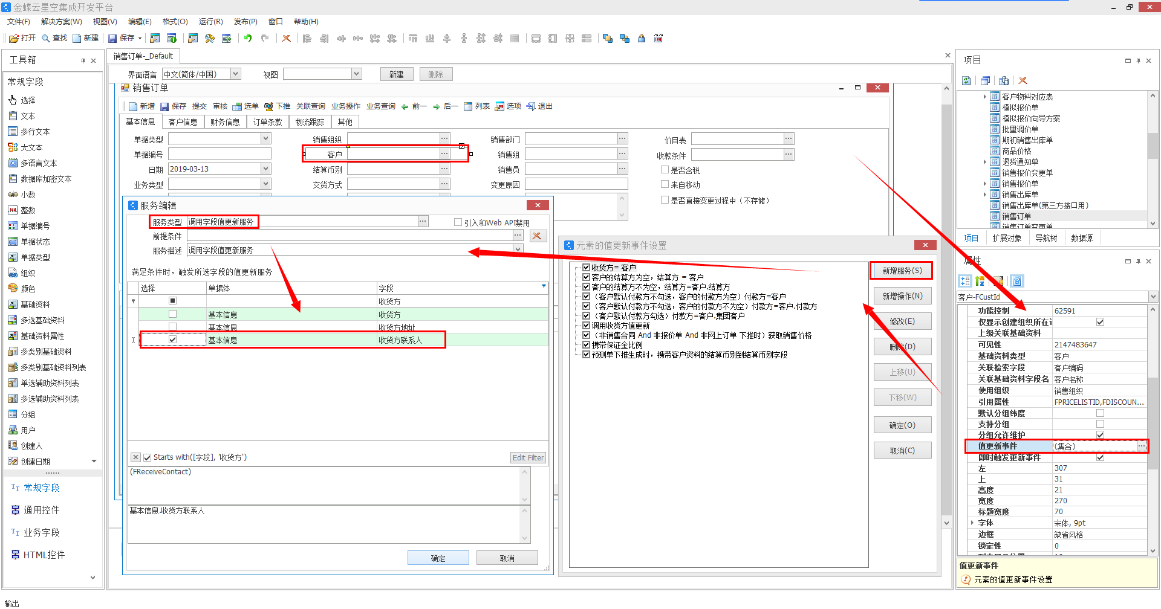Toggle the 是否含税 checkbox
This screenshot has height=609, width=1161.
(x=665, y=170)
